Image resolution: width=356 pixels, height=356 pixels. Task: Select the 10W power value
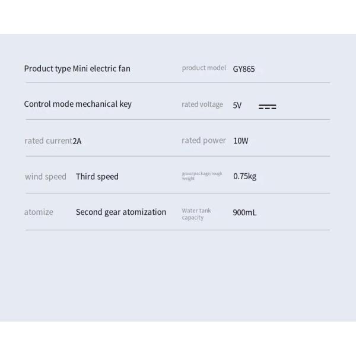coord(241,141)
